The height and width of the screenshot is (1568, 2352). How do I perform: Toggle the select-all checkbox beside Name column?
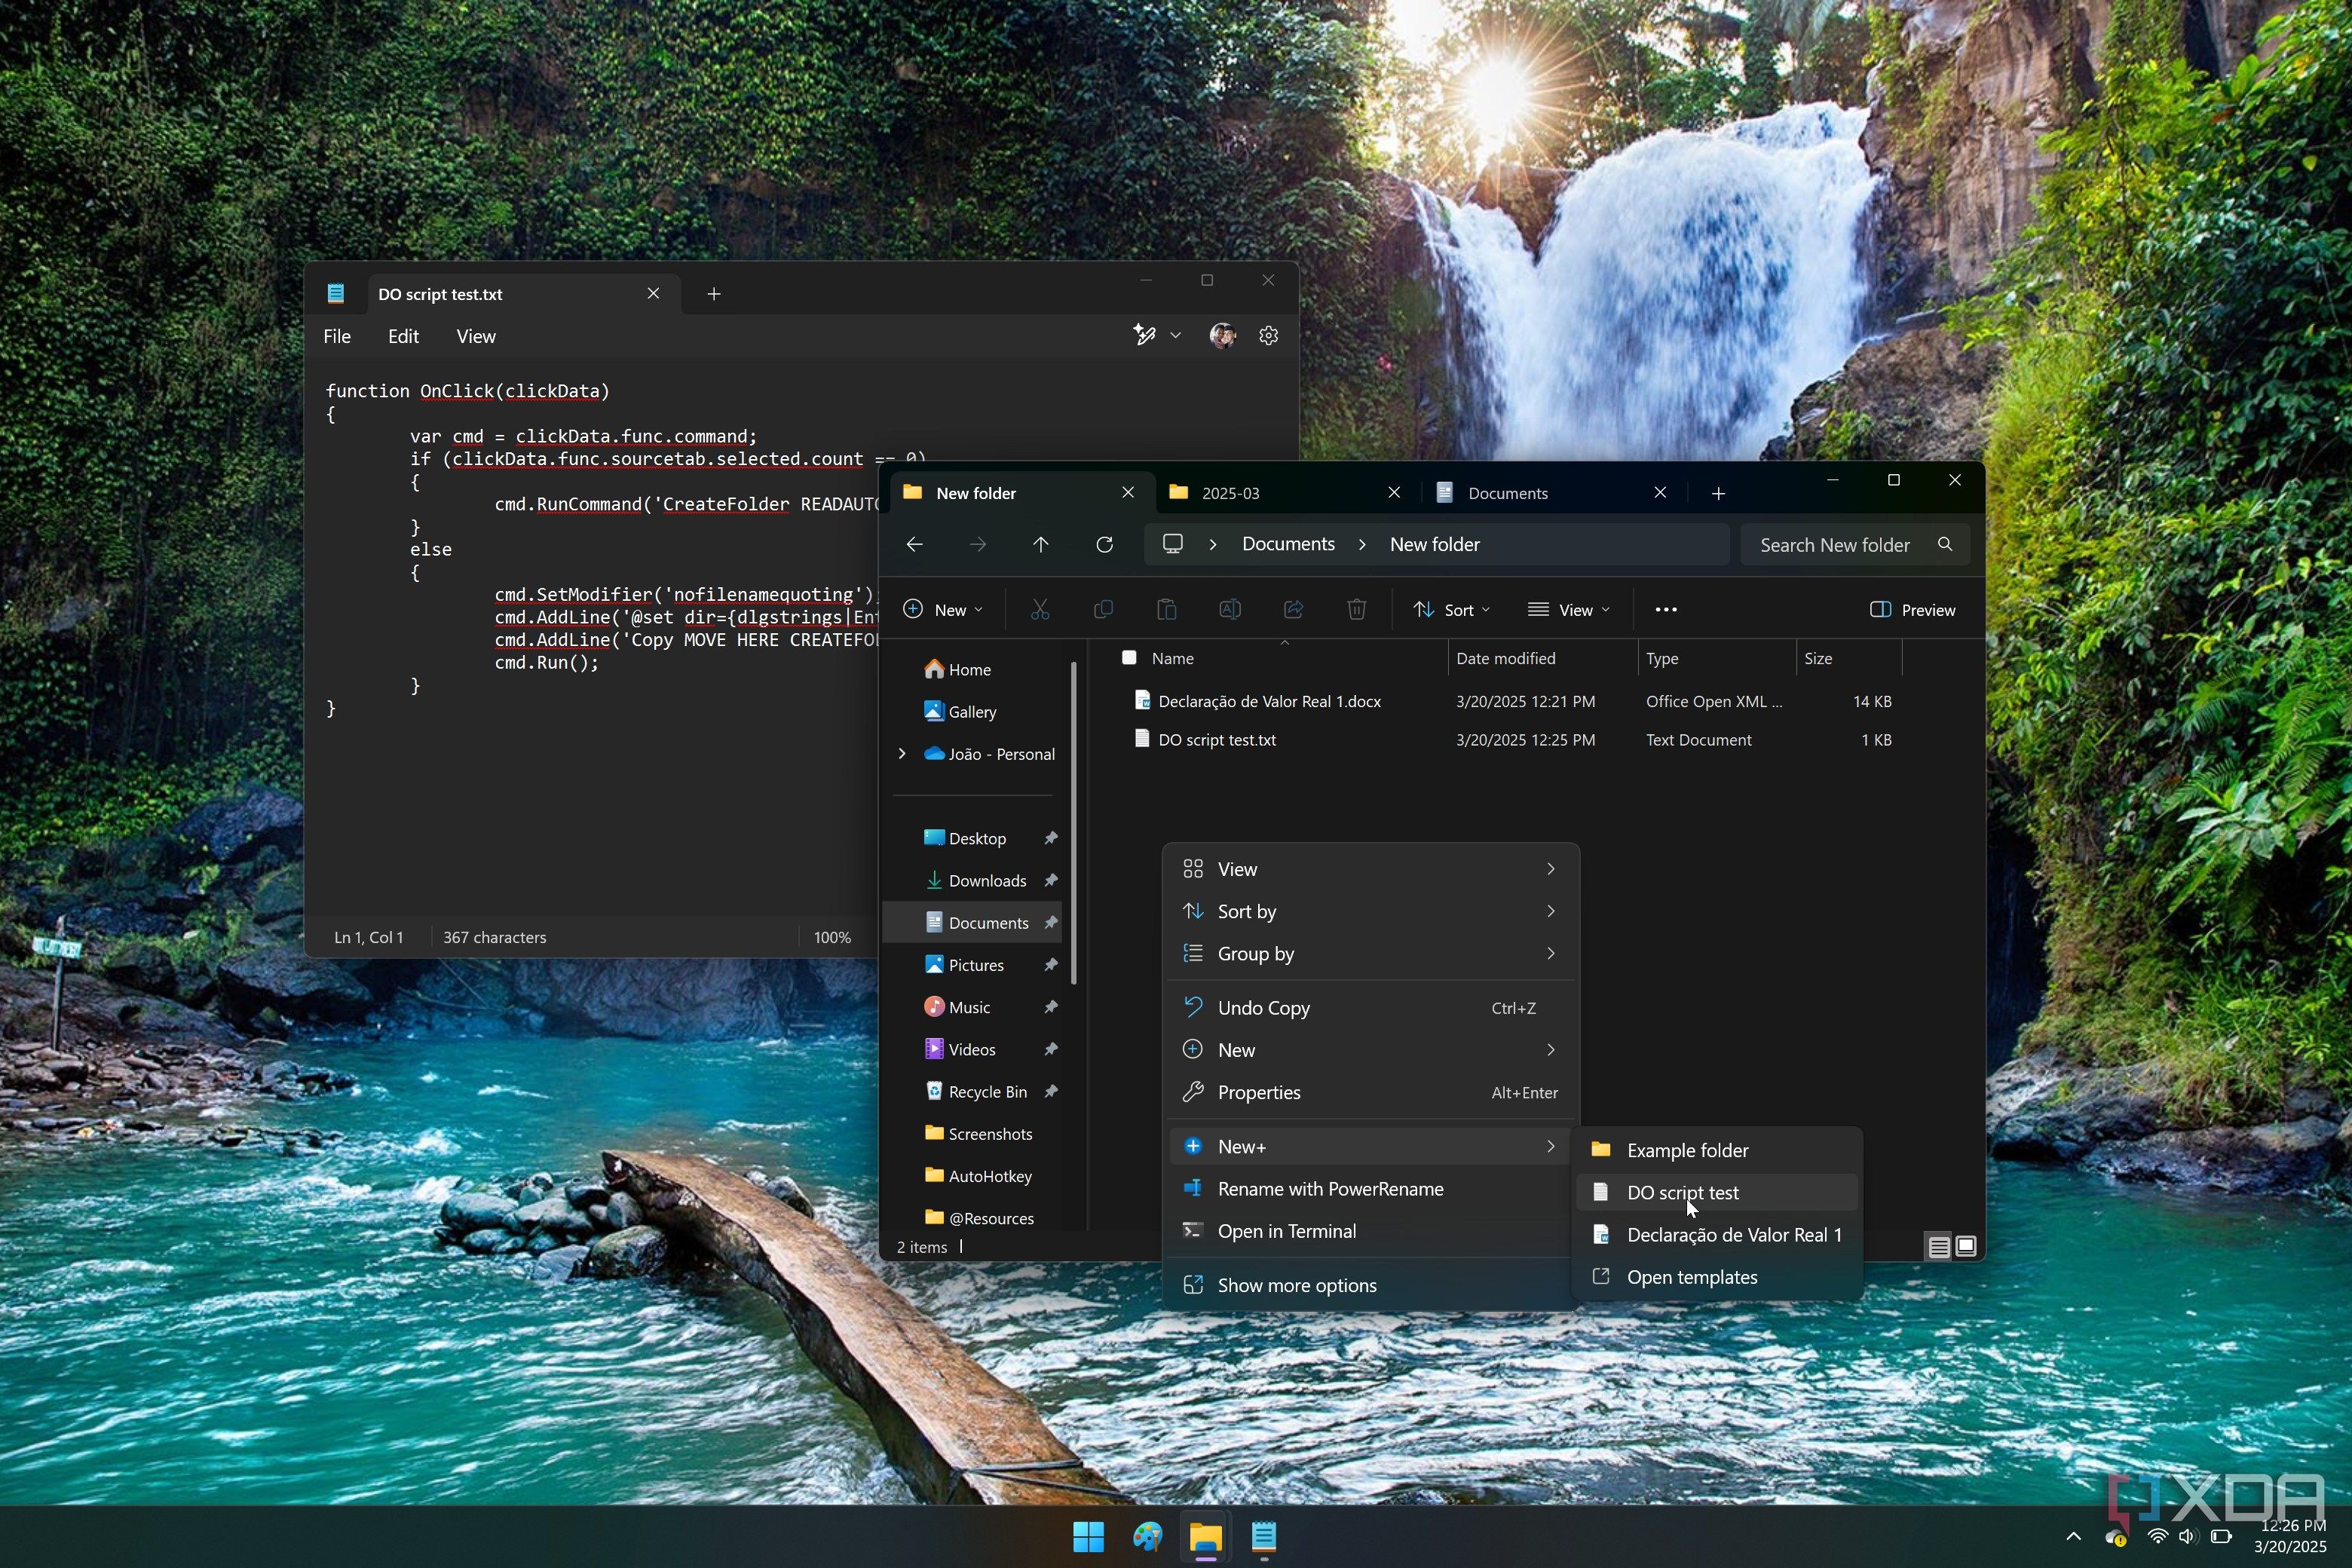click(1129, 658)
